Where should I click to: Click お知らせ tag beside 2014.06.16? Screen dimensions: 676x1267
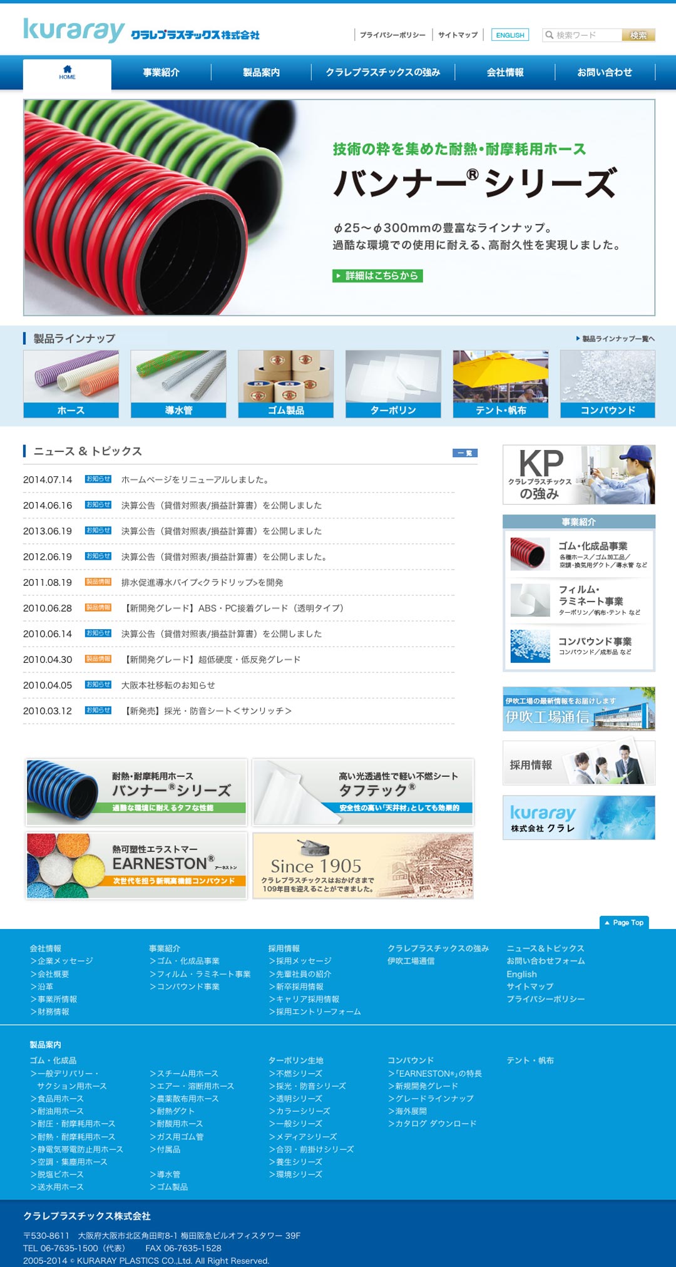pos(98,505)
